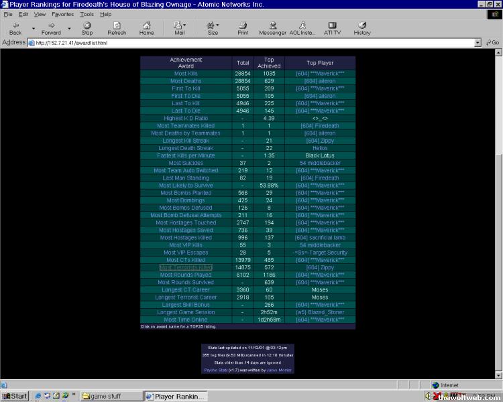Click the Most Terrorists Killed link
The height and width of the screenshot is (402, 503).
tap(186, 267)
